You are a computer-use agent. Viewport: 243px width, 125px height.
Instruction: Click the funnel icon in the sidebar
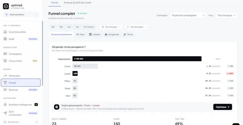tap(5, 83)
